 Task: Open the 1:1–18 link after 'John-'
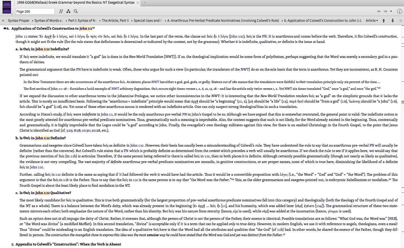coord(62,89)
